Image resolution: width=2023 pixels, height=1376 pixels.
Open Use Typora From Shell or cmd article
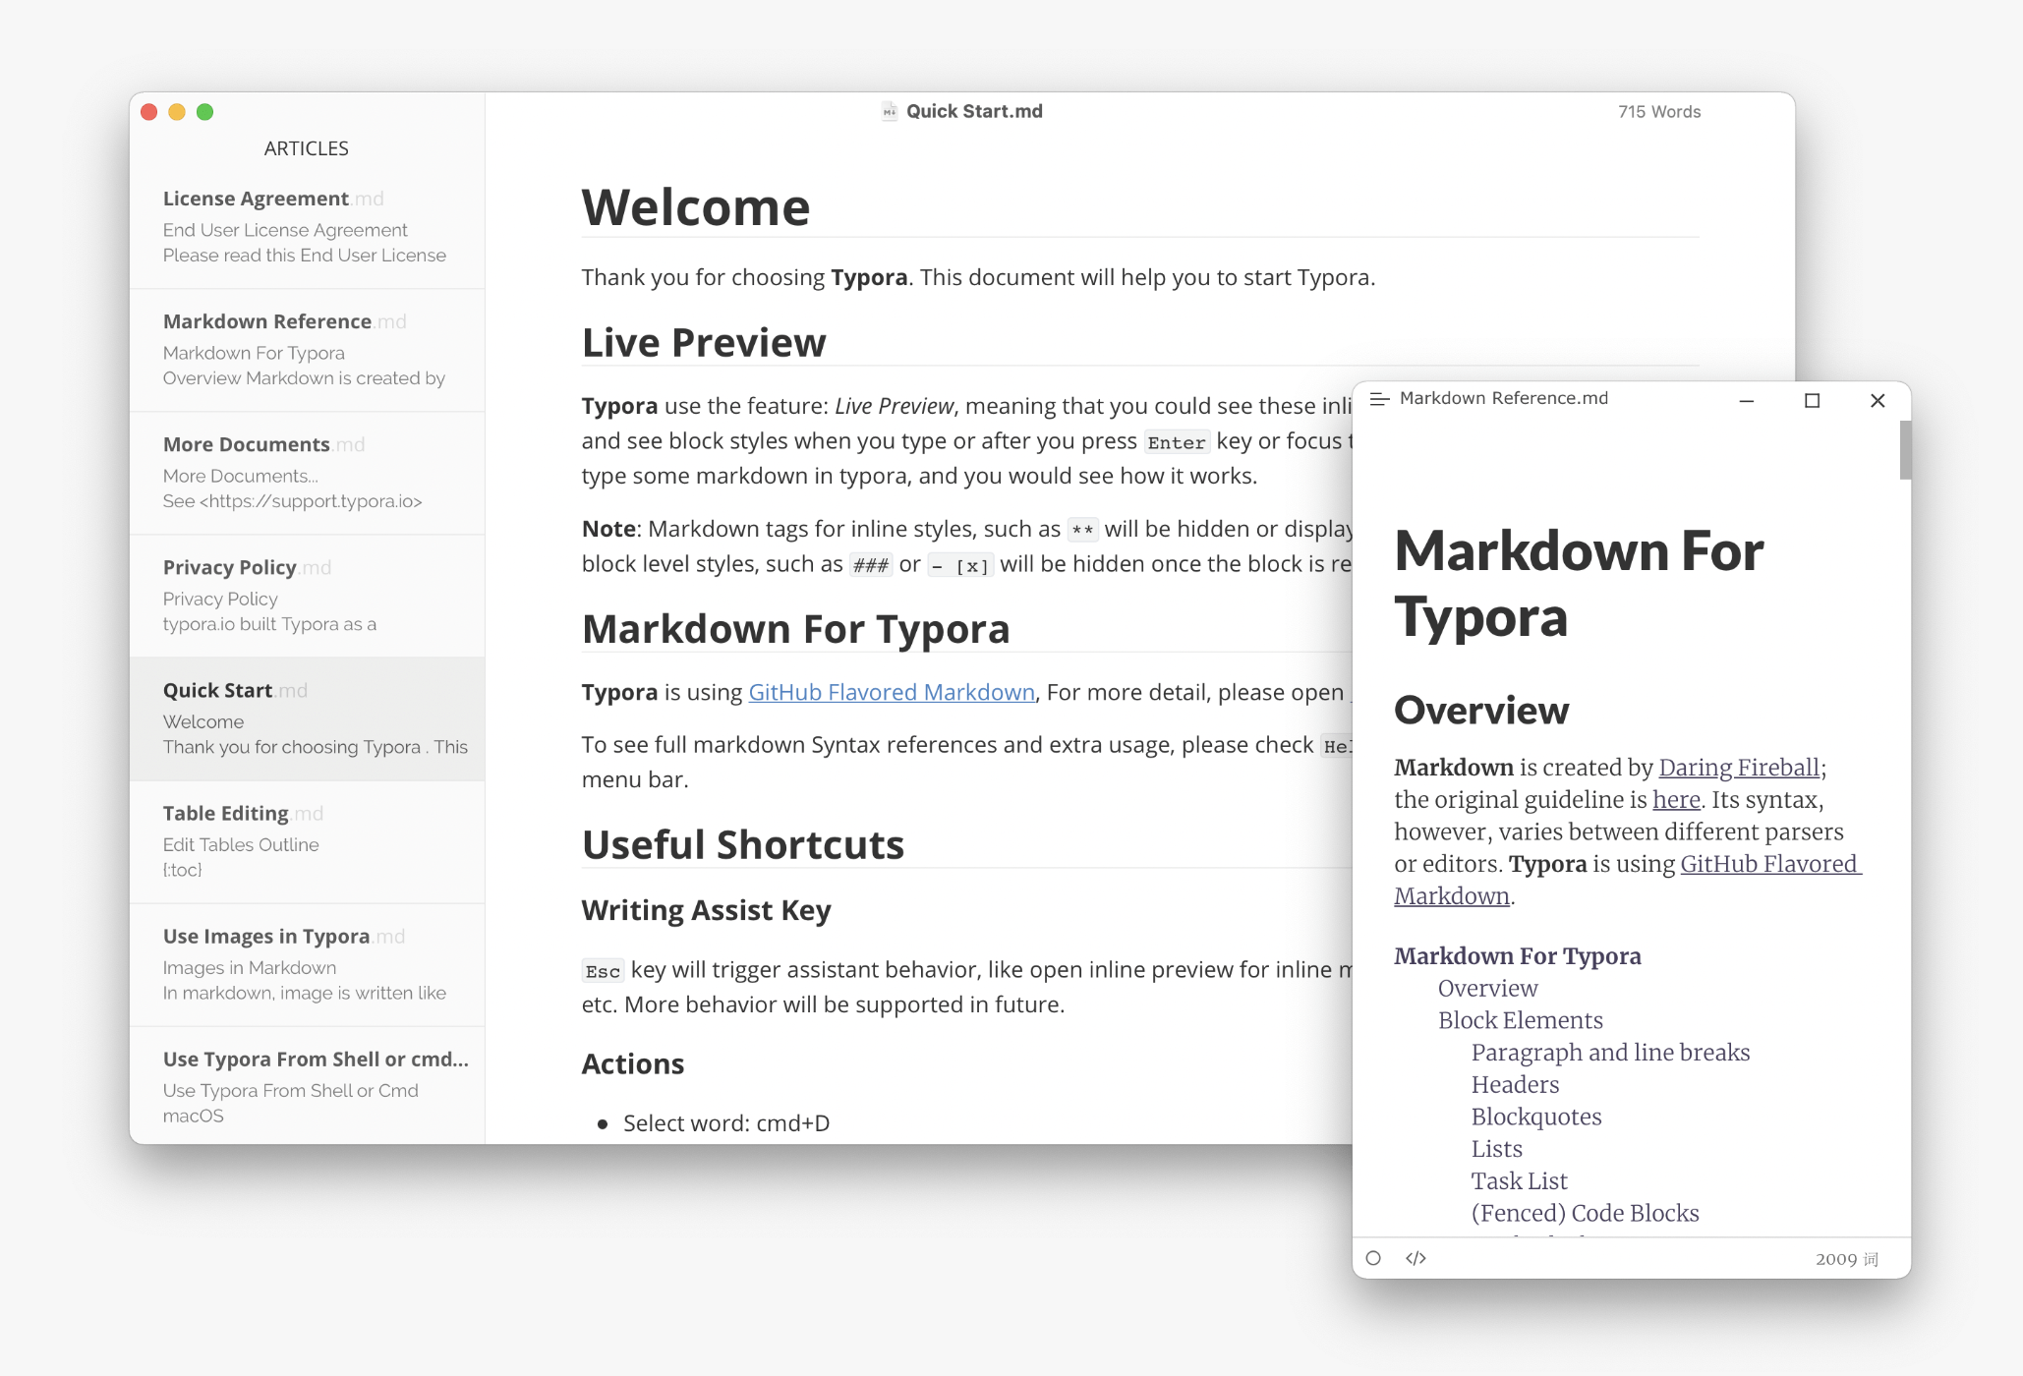click(308, 1085)
